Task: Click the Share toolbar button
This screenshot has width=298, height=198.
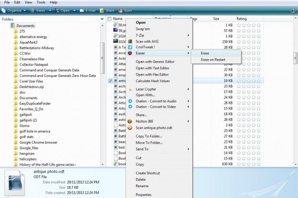Action: pos(107,11)
